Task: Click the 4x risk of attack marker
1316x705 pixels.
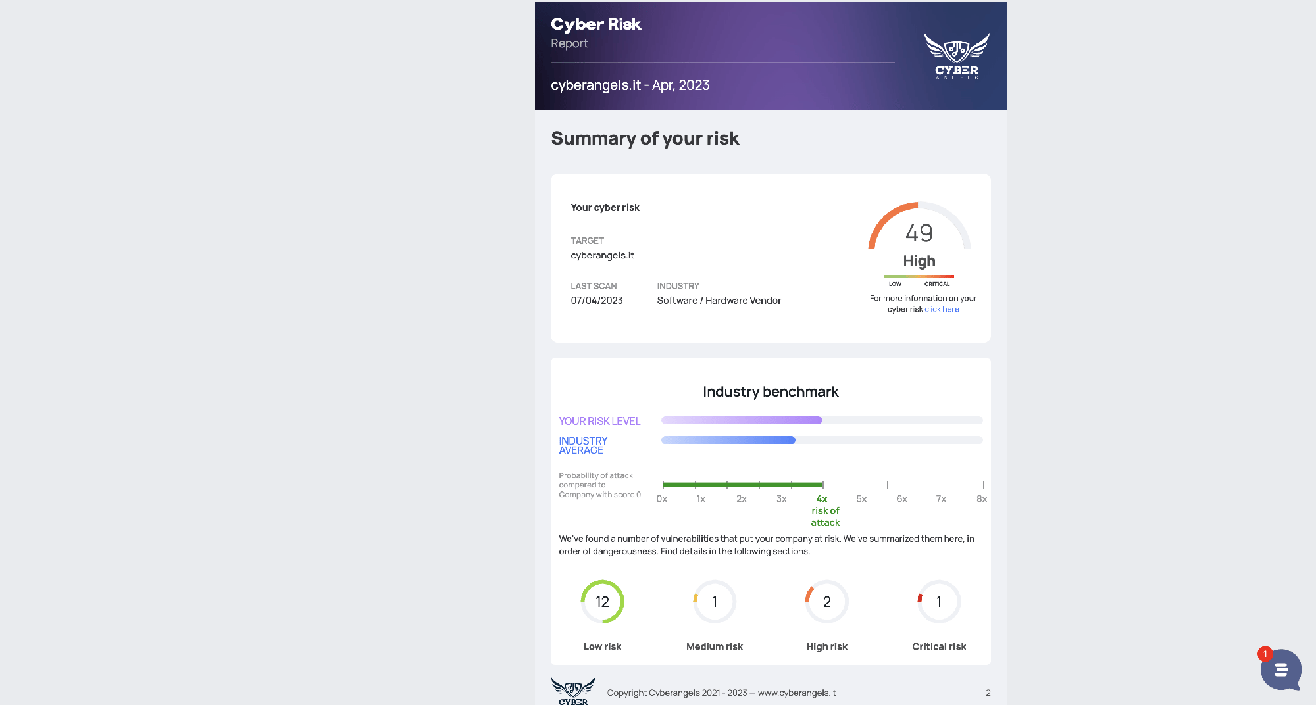Action: pos(822,499)
